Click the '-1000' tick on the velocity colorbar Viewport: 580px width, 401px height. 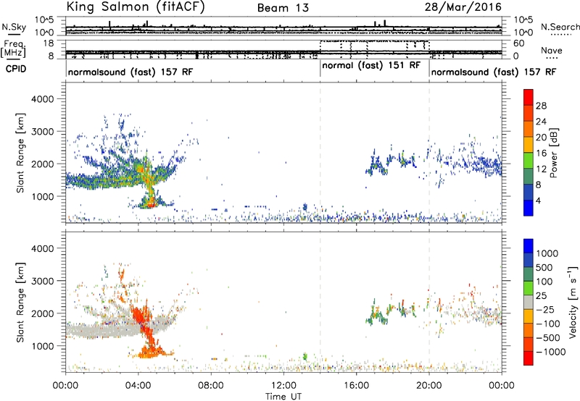click(x=550, y=352)
